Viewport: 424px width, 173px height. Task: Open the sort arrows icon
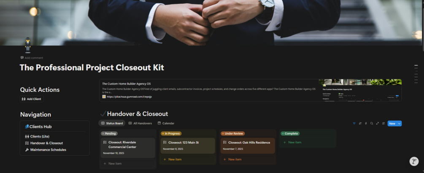pyautogui.click(x=360, y=123)
